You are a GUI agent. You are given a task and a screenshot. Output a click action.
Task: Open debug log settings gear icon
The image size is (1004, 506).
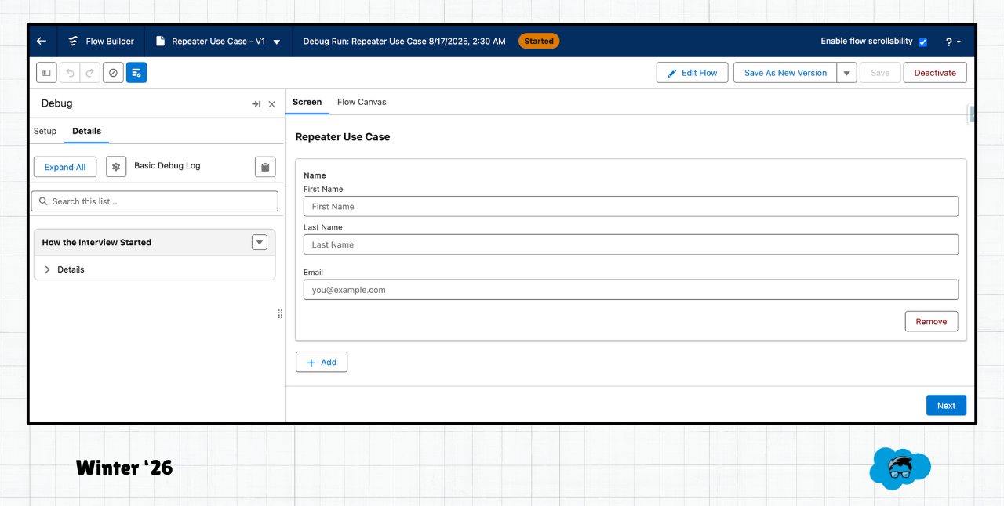[116, 167]
